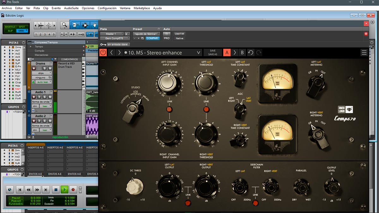Mute the Audio 1 track
This screenshot has height=213, width=379.
[50, 97]
